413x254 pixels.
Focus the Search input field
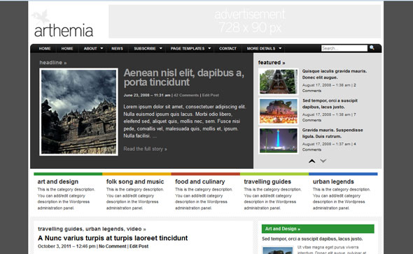point(344,48)
